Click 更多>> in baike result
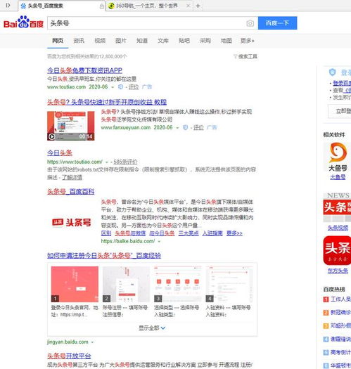Screen dimensions: 351x369 pyautogui.click(x=234, y=233)
